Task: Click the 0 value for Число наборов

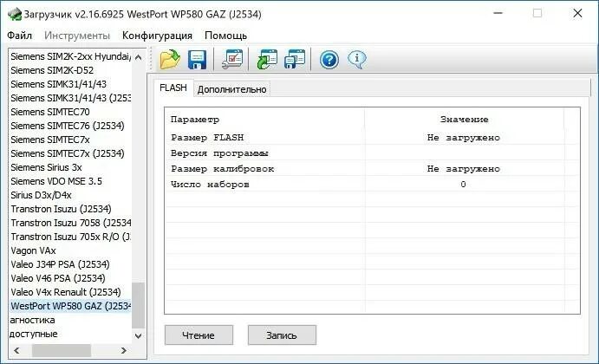Action: 463,185
